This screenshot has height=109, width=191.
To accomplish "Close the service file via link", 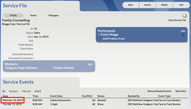I will pos(177,20).
